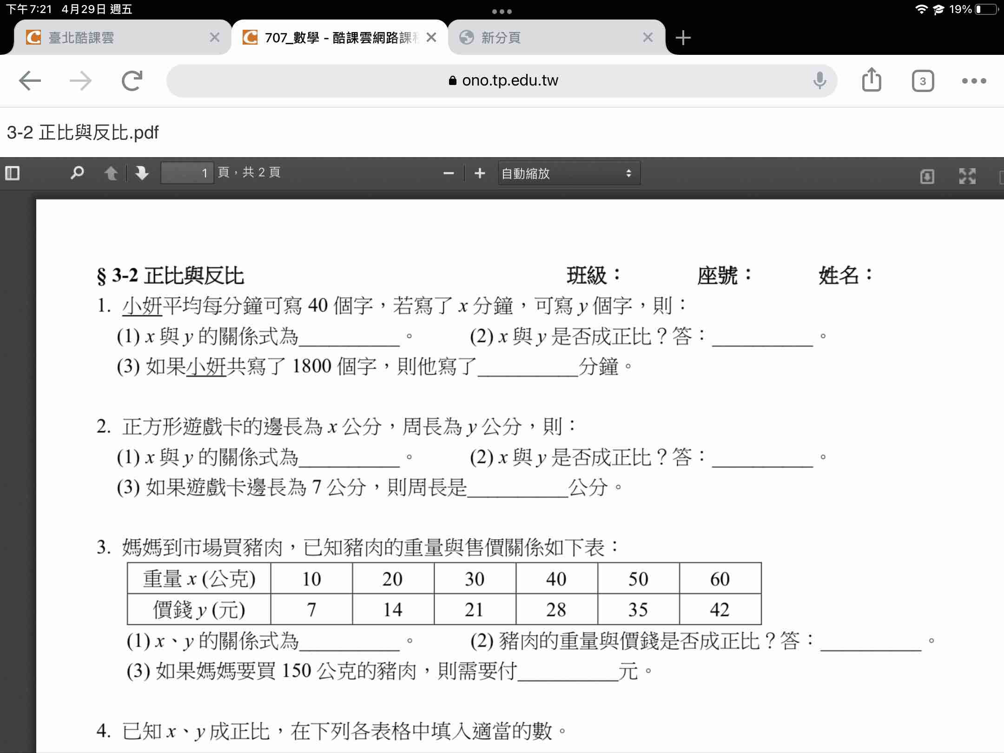Viewport: 1004px width, 753px height.
Task: Close the 新分頁 tab
Action: click(x=647, y=37)
